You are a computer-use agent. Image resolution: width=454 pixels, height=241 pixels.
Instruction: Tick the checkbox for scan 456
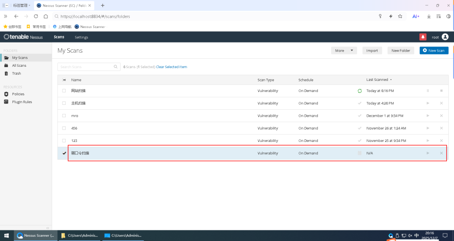pyautogui.click(x=64, y=128)
